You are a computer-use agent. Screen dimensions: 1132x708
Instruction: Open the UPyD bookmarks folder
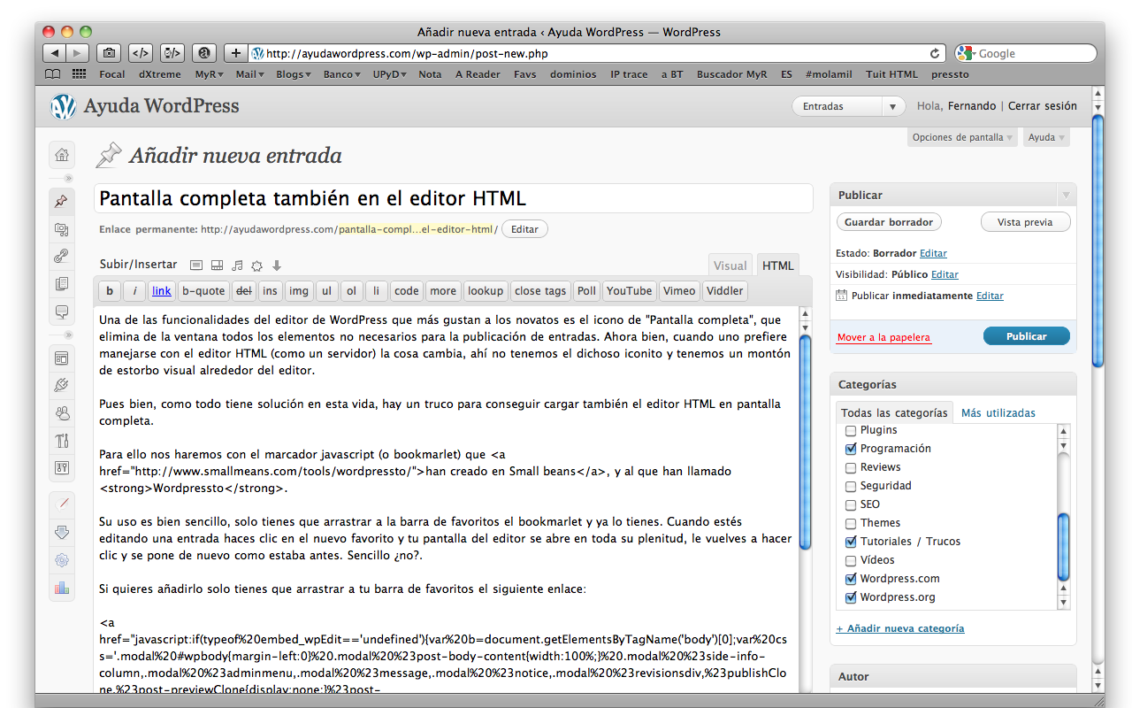(x=389, y=74)
